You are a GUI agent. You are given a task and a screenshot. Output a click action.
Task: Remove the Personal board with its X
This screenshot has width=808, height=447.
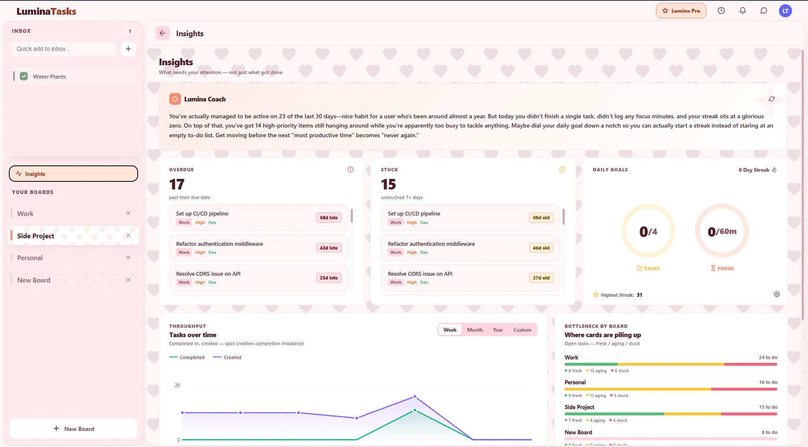pos(128,258)
